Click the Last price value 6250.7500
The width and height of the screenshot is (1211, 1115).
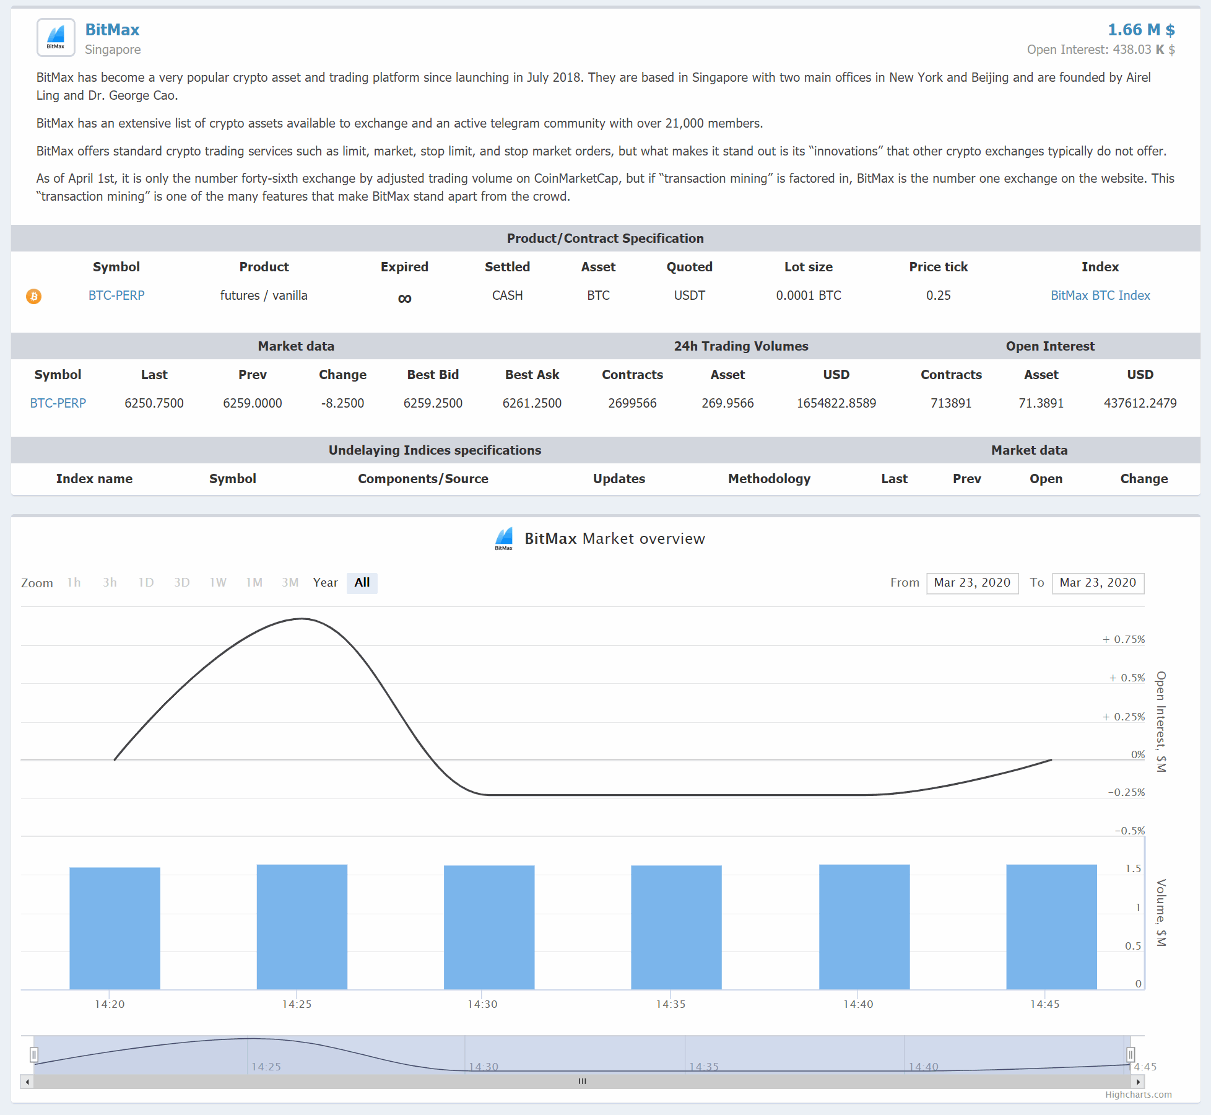click(x=154, y=403)
